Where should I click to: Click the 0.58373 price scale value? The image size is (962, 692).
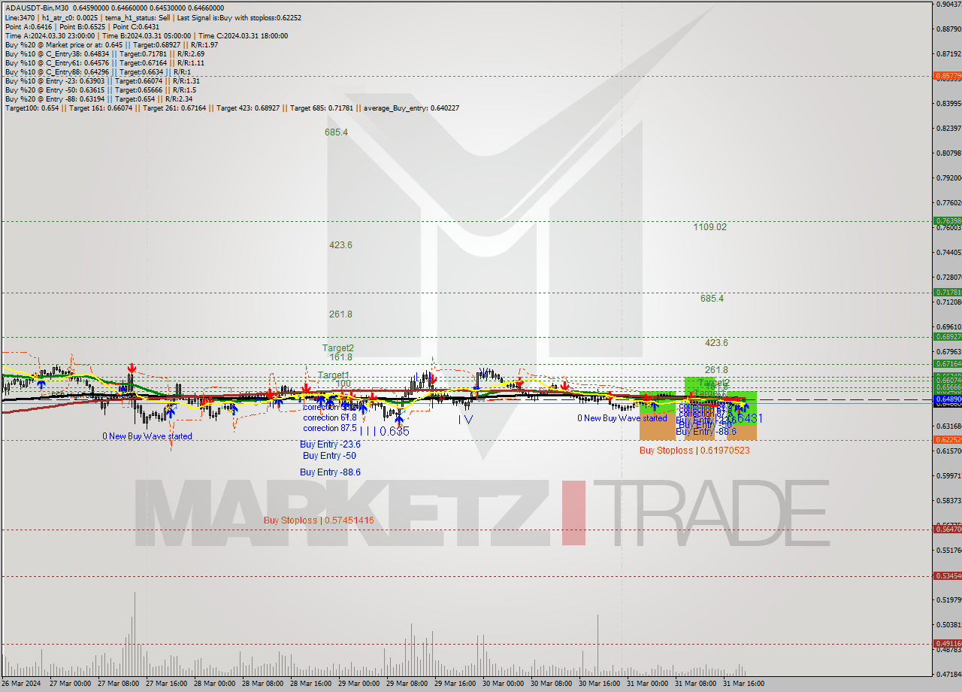tap(949, 500)
